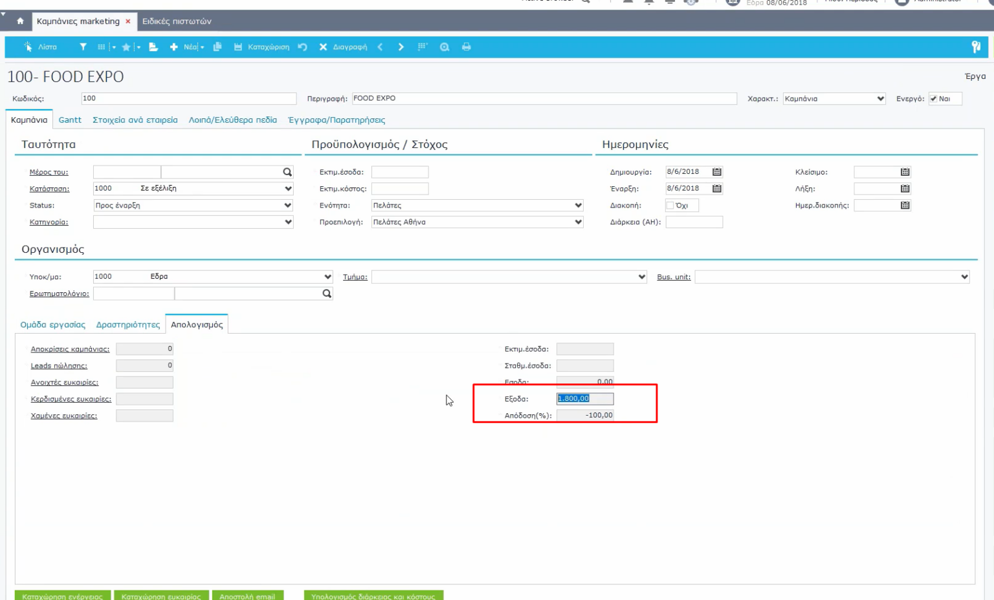Open calendar for Ημερ.διακοπής date
Screen dimensions: 994x600
[x=905, y=206]
